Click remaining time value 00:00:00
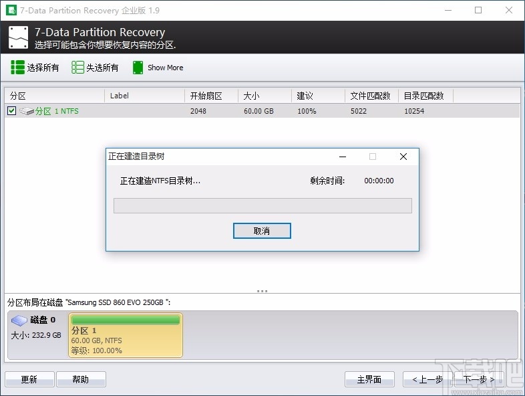This screenshot has width=525, height=396. coord(379,181)
